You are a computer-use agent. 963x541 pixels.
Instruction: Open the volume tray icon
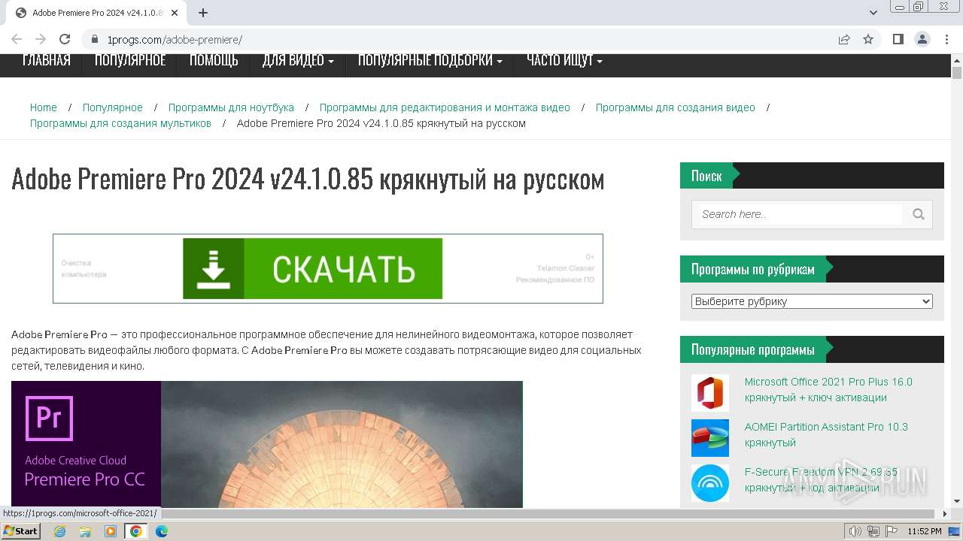click(855, 531)
